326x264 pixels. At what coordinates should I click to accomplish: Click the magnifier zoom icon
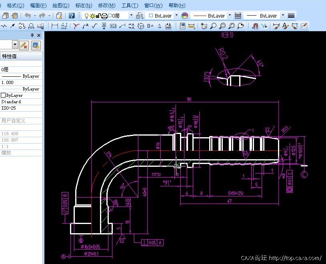coord(213,26)
